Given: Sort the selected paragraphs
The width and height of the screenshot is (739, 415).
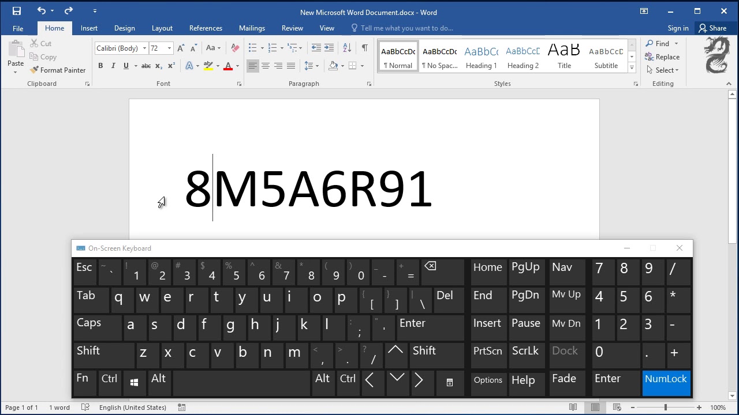Looking at the screenshot, I should tap(347, 48).
